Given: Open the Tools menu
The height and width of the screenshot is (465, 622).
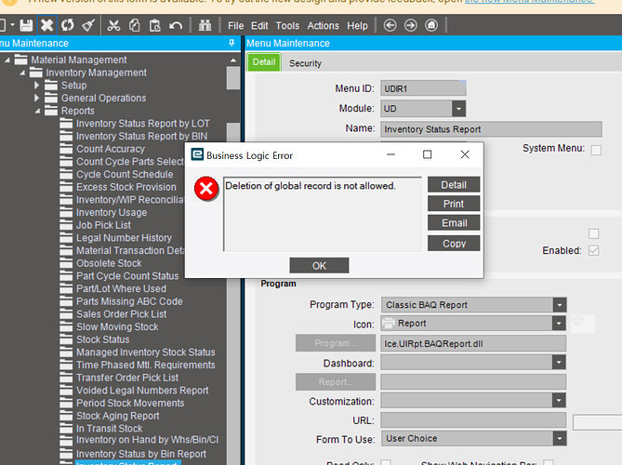Looking at the screenshot, I should pos(287,26).
